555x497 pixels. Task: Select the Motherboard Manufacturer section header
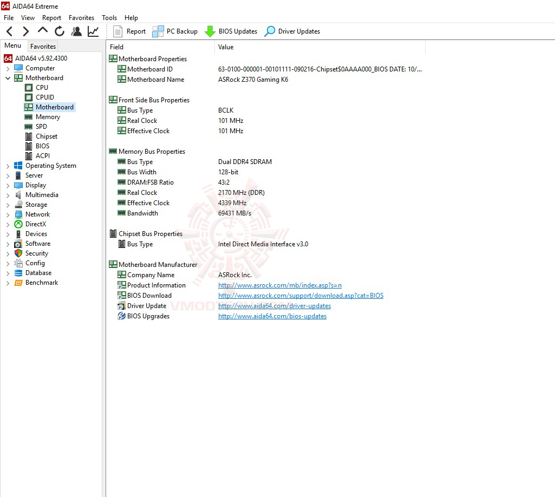pos(158,265)
